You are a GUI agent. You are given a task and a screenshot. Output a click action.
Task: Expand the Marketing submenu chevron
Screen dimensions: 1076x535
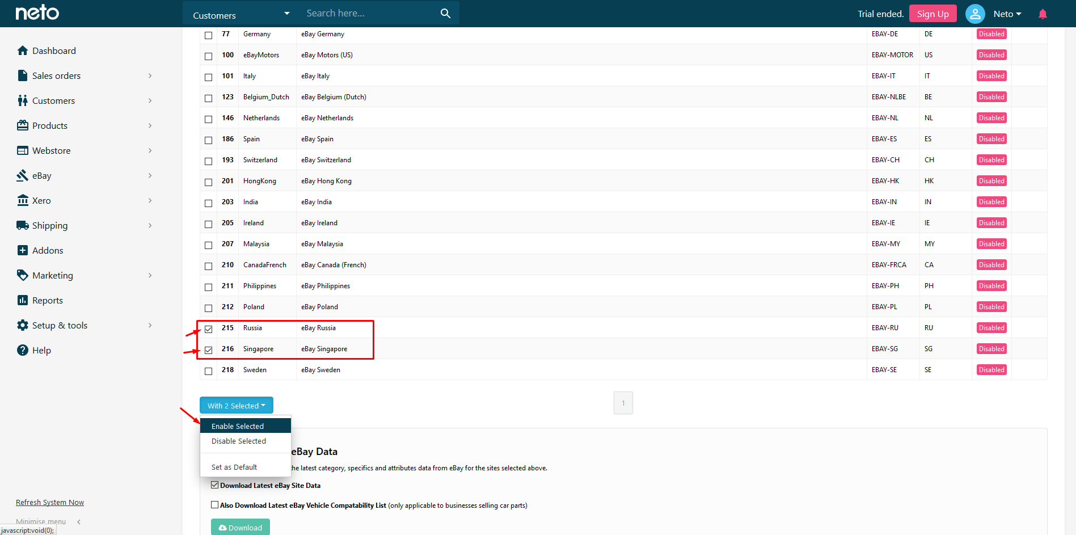coord(150,275)
